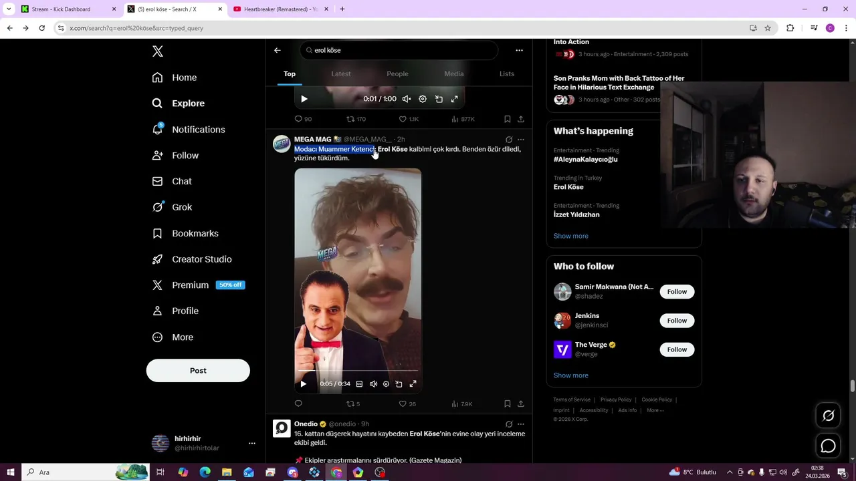Make the MEGA MAG video fullscreen
The image size is (856, 481).
tap(413, 384)
